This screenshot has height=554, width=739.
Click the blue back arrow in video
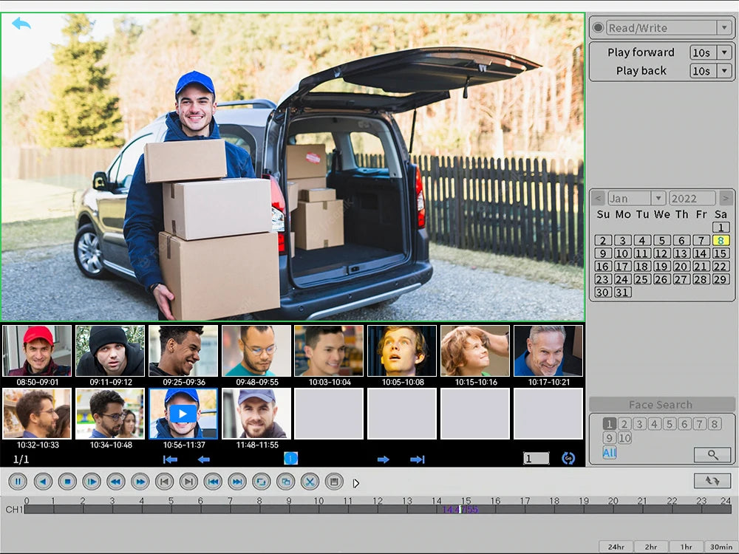pyautogui.click(x=21, y=24)
